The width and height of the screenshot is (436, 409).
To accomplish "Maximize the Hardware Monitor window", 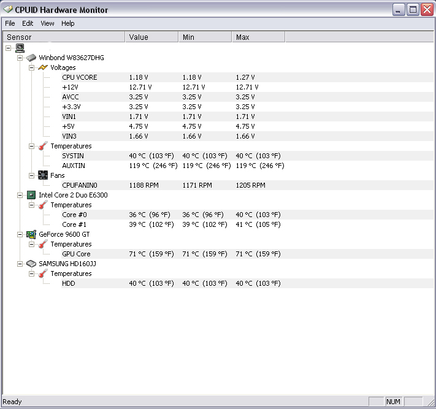I will tap(413, 10).
